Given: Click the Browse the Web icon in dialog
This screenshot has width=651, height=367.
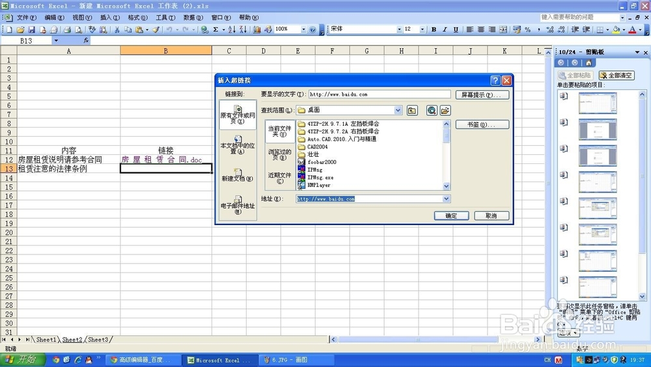Looking at the screenshot, I should [x=432, y=111].
